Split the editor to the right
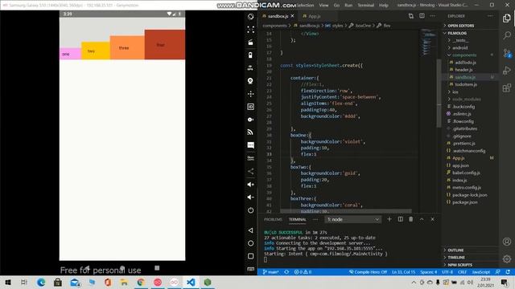Screen dimensions: 515x289 [x=422, y=16]
